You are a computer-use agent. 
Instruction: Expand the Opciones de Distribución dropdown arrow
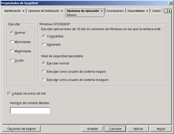point(62,11)
